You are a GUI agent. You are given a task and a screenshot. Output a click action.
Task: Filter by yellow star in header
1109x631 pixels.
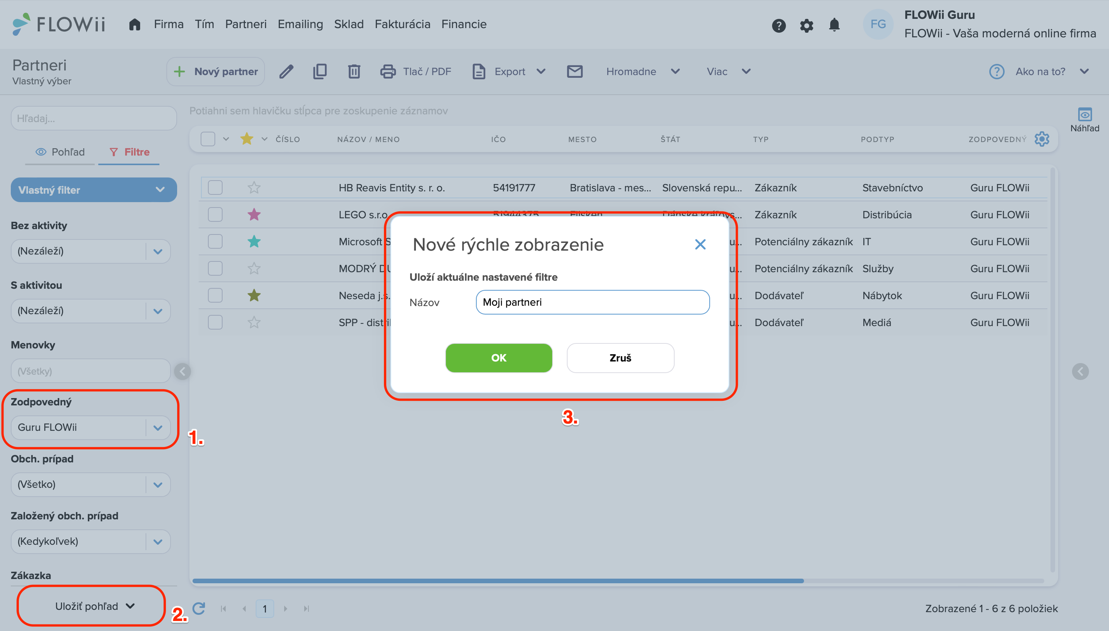click(x=246, y=139)
